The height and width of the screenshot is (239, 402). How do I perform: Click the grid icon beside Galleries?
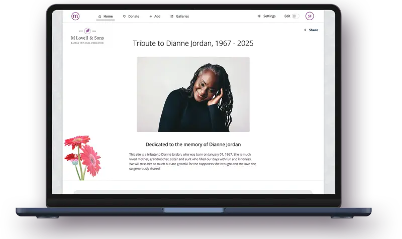[172, 16]
